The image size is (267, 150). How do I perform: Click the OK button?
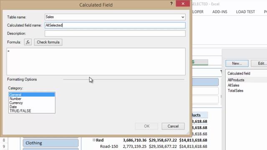tap(146, 126)
